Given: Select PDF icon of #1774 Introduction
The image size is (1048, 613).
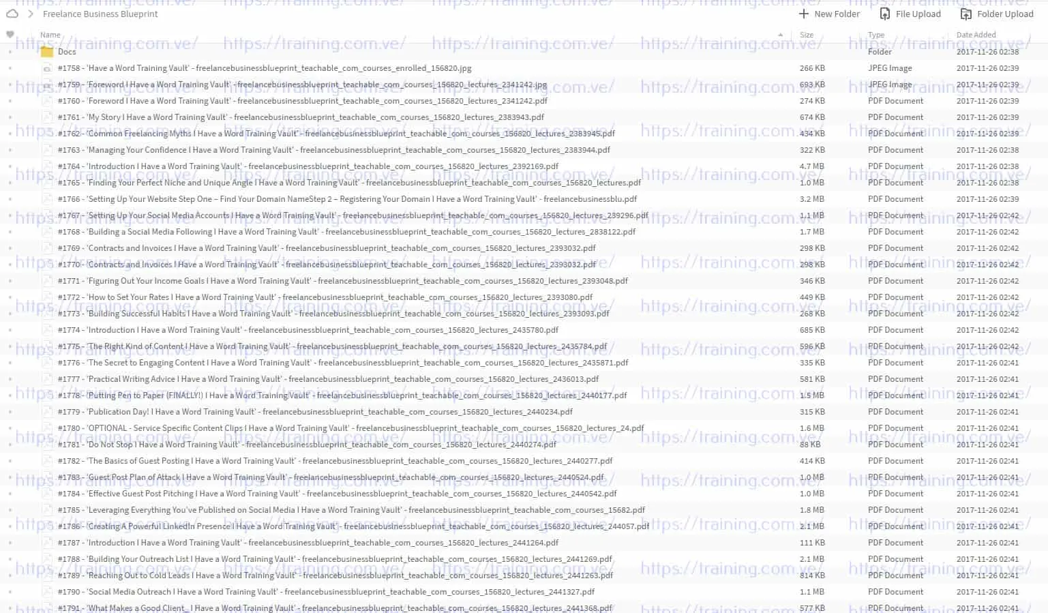Looking at the screenshot, I should (47, 330).
